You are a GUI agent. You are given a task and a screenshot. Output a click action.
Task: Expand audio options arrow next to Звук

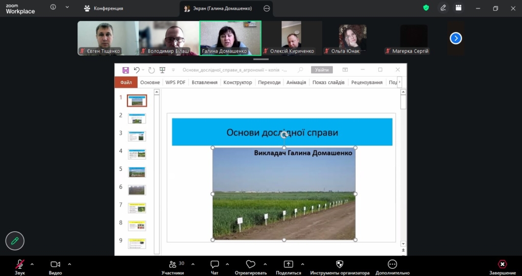(32, 264)
